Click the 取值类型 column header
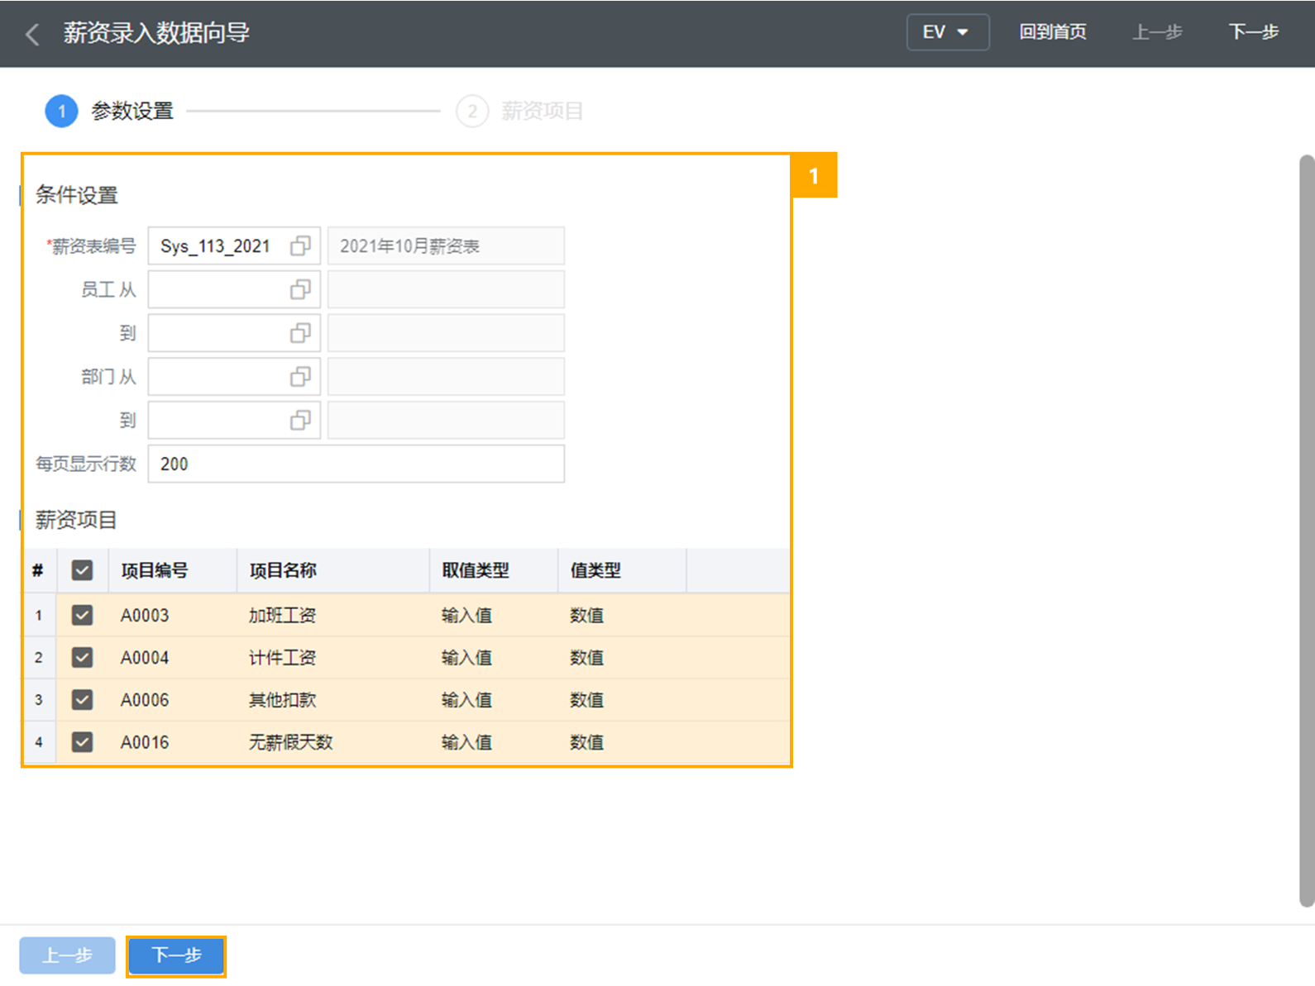The height and width of the screenshot is (986, 1315). coord(494,570)
